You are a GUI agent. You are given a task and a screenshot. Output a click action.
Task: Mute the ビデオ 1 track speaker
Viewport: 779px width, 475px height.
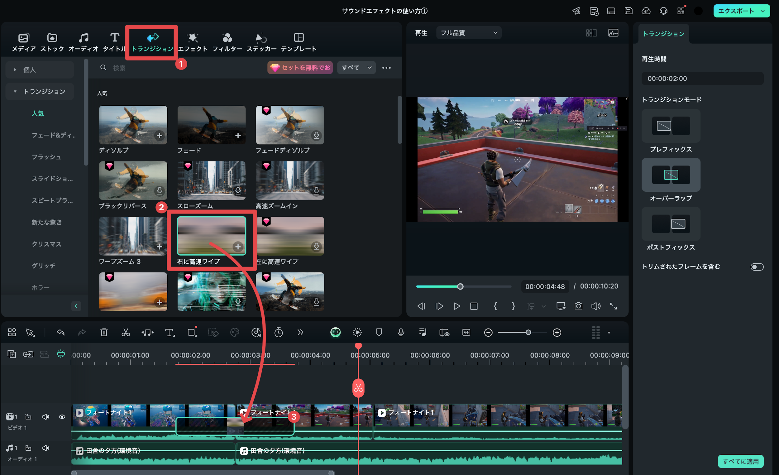(45, 416)
